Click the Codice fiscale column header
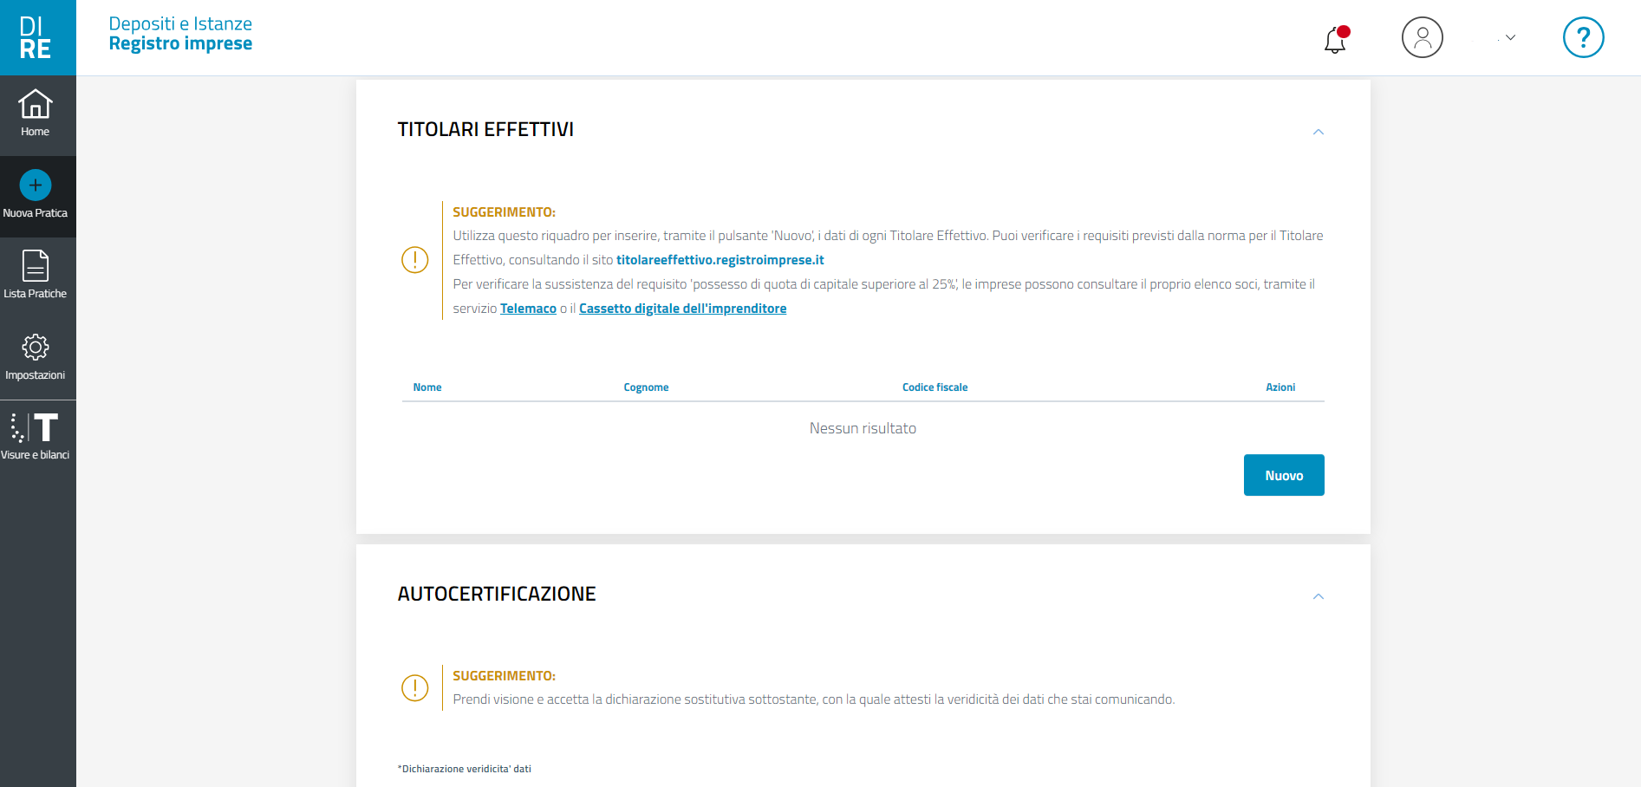Screen dimensions: 1641x787 click(934, 387)
